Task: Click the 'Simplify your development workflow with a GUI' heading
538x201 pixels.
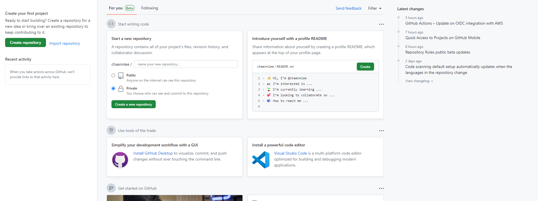Action: [x=155, y=145]
